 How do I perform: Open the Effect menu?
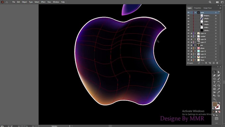coord(43,2)
